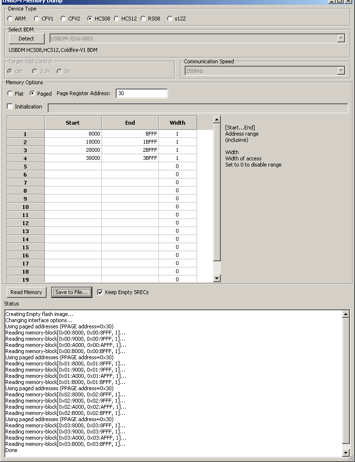The width and height of the screenshot is (355, 462).
Task: Click the 'Done' status line
Action: tap(11, 450)
